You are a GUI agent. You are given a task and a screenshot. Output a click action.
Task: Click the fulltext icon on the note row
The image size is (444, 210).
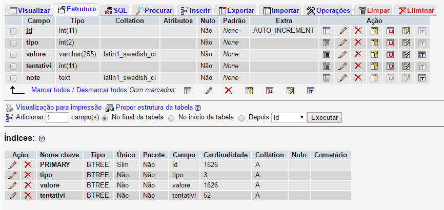click(x=422, y=78)
